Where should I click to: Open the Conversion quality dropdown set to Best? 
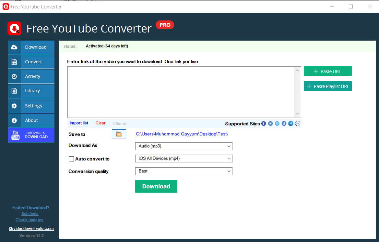(x=184, y=171)
